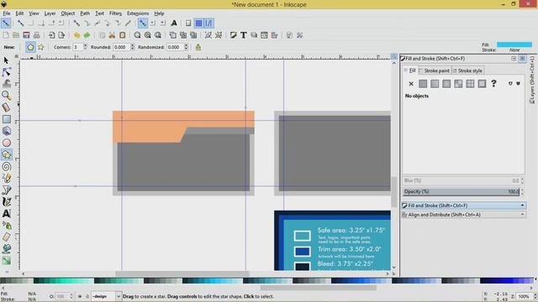Click the Fill and Stroke panel iconify arrow

pyautogui.click(x=514, y=59)
